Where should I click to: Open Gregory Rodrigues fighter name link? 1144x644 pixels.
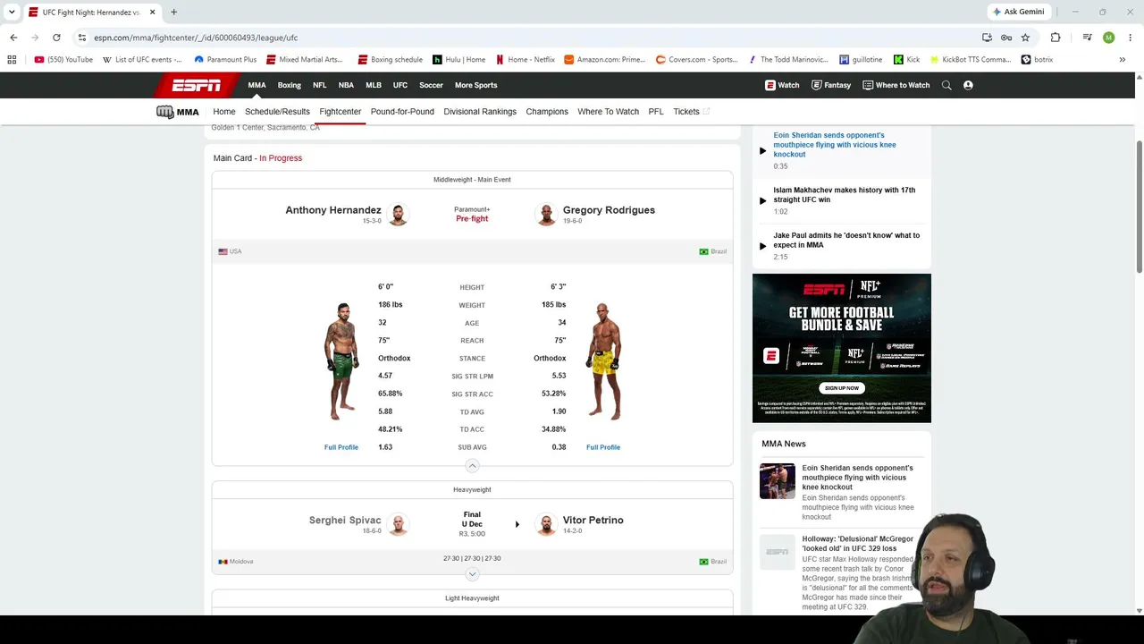click(x=609, y=210)
